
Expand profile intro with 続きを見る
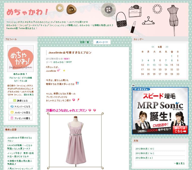point(29,95)
